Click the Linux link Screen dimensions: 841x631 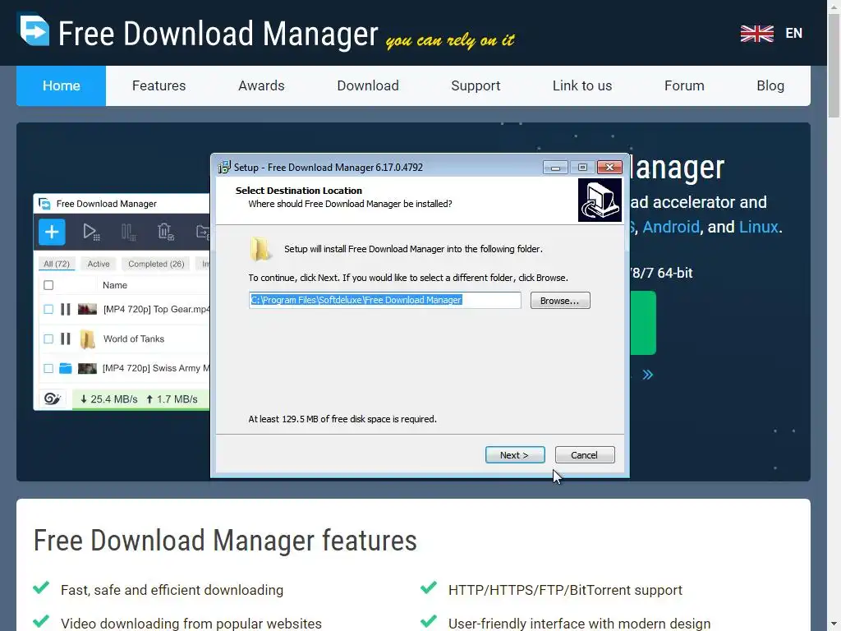click(758, 227)
